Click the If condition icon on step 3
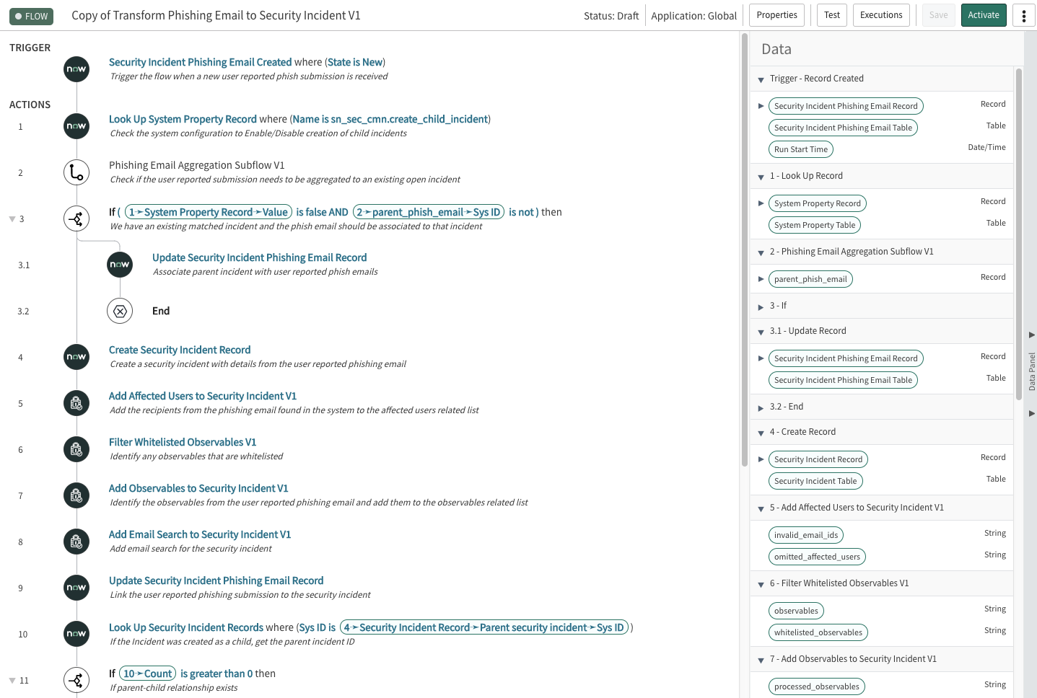The width and height of the screenshot is (1037, 698). 76,218
